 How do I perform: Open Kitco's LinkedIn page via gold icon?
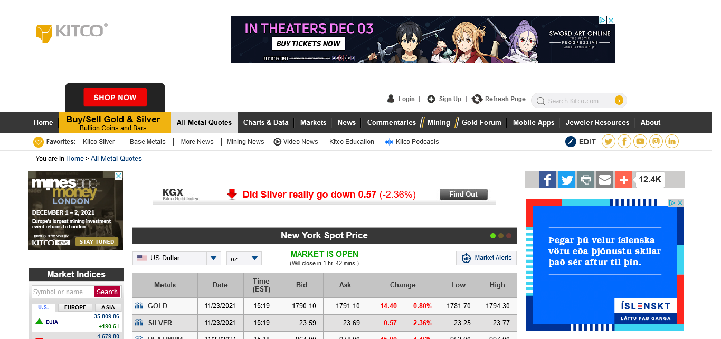(671, 141)
